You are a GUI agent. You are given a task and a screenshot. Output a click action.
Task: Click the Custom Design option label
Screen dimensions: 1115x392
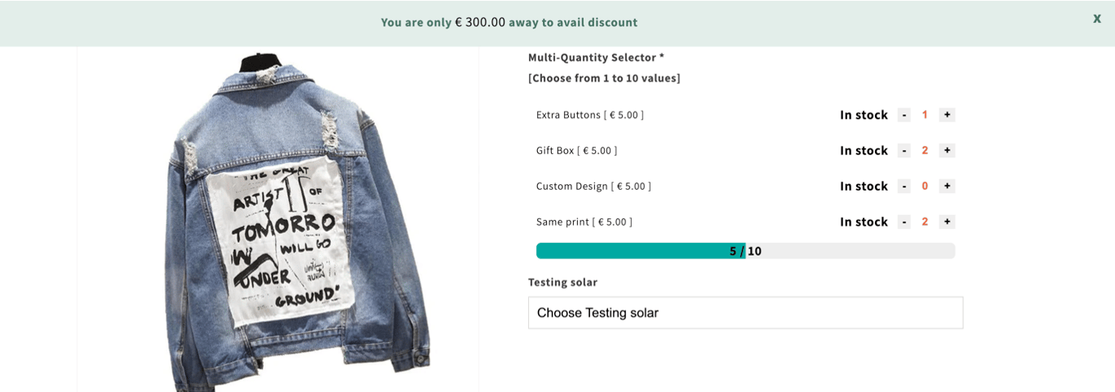593,186
